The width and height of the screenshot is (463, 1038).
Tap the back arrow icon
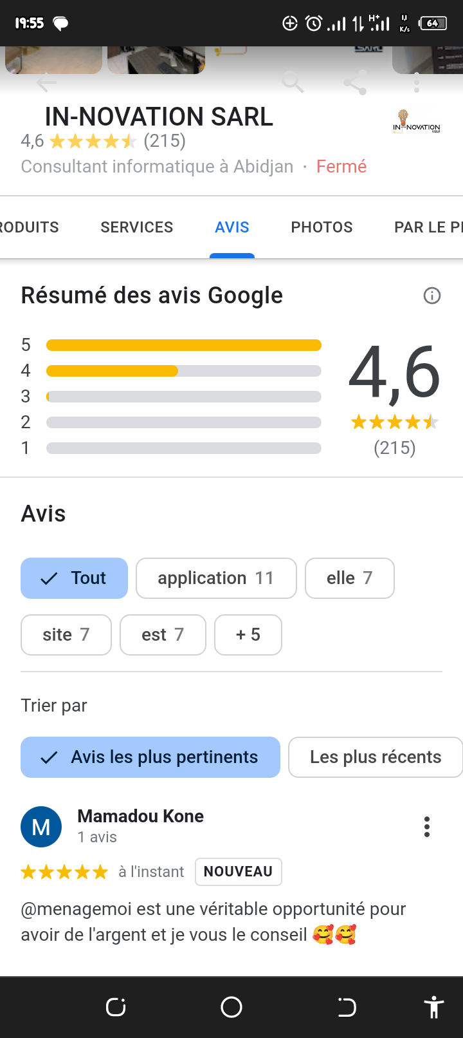[46, 83]
